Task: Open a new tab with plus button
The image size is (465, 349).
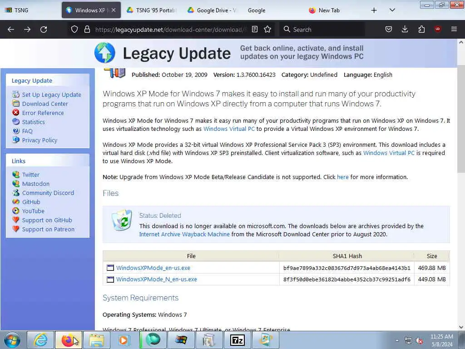Action: 374,10
